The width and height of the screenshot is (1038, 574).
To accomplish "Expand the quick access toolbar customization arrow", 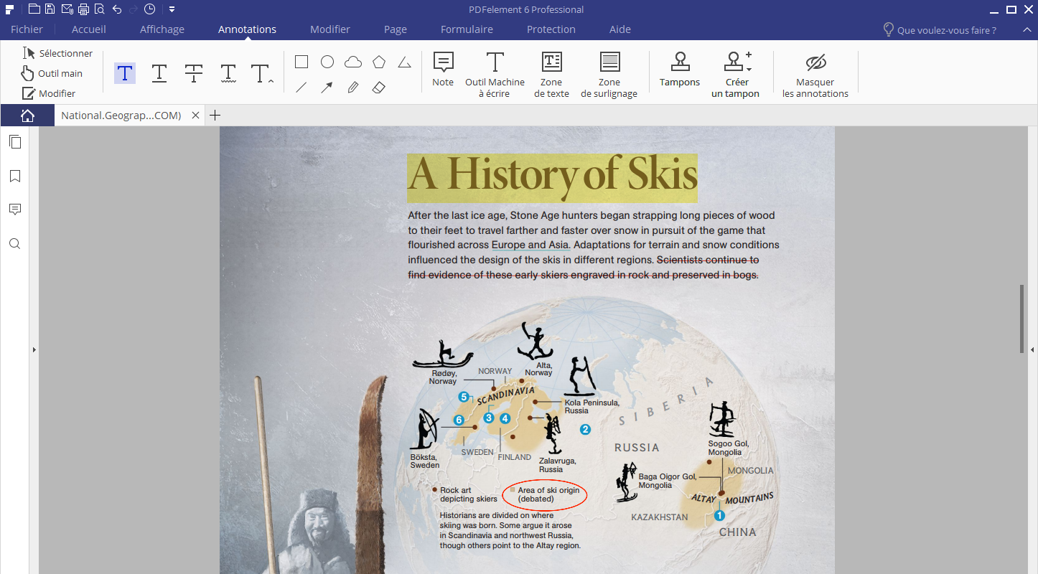I will (172, 9).
